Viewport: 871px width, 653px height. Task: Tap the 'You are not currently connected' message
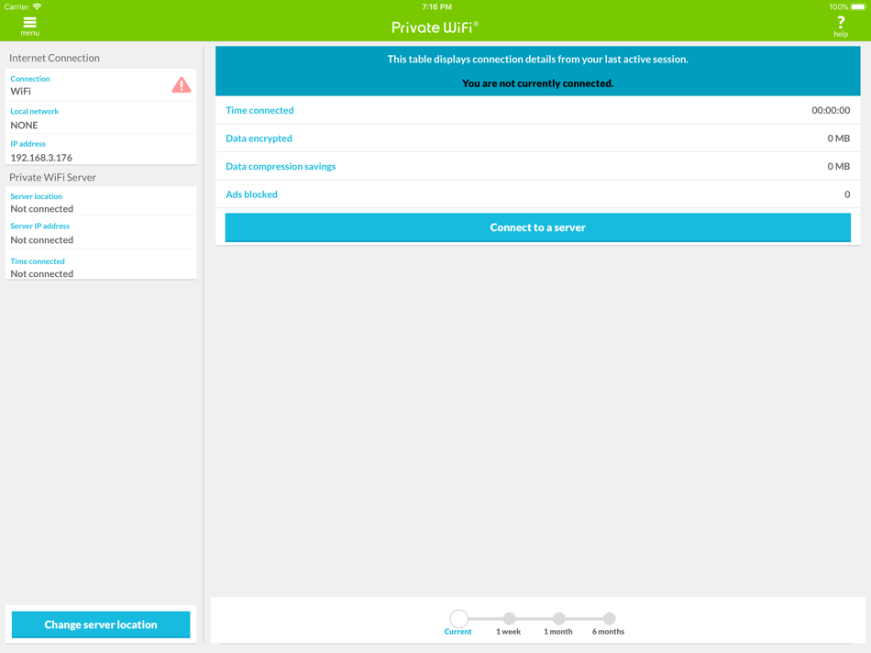(x=537, y=83)
